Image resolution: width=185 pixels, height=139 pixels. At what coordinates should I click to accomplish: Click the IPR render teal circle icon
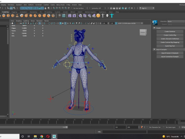[123, 8]
